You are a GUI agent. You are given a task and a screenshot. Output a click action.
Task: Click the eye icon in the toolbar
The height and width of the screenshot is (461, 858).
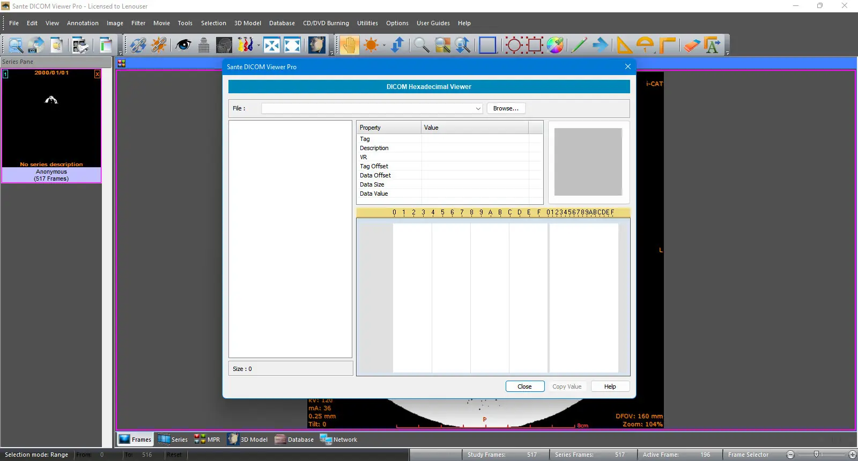pyautogui.click(x=183, y=45)
